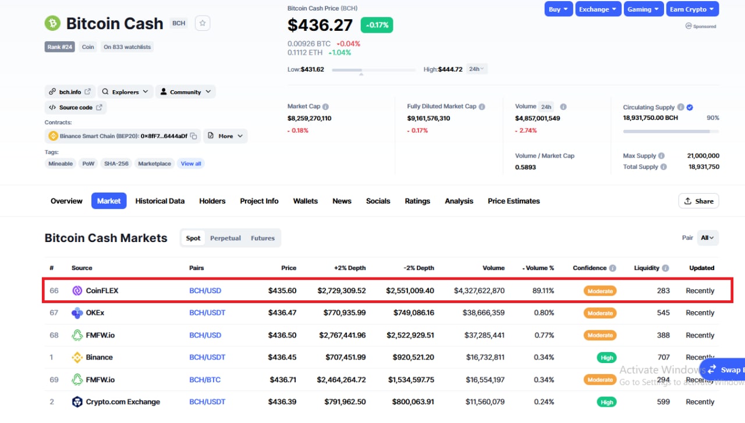Click the Liquidity column info icon
This screenshot has width=745, height=423.
[665, 268]
